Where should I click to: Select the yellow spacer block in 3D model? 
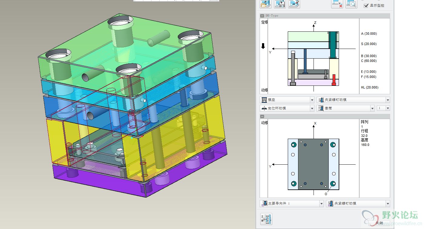[x=176, y=139]
